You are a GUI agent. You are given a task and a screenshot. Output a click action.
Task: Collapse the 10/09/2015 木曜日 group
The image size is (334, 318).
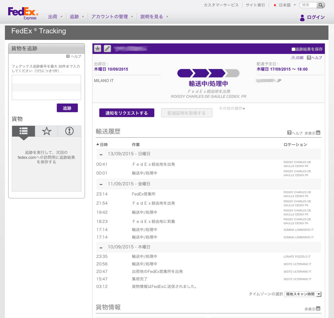point(101,247)
